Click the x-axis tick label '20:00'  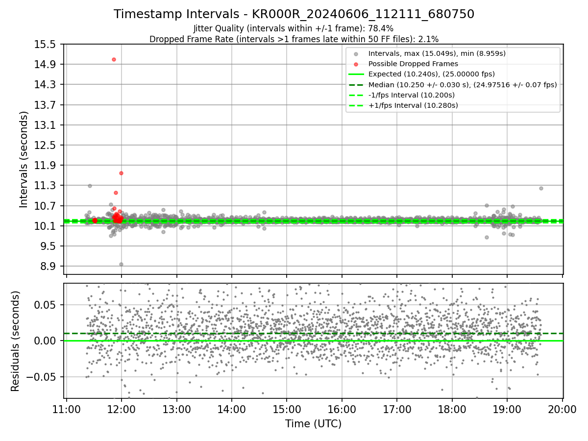tap(562, 410)
